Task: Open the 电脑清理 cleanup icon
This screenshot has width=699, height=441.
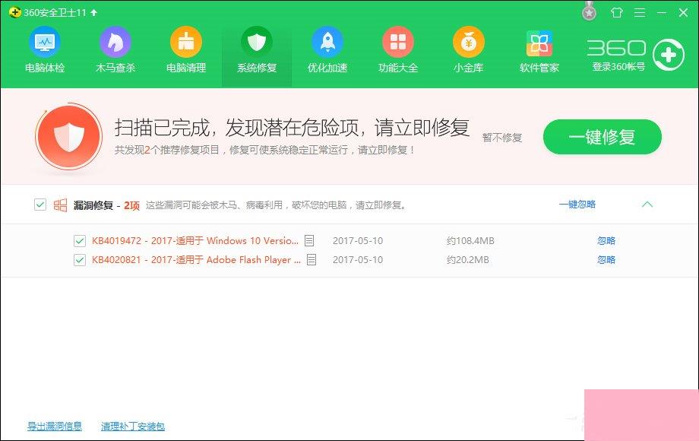Action: click(x=186, y=43)
